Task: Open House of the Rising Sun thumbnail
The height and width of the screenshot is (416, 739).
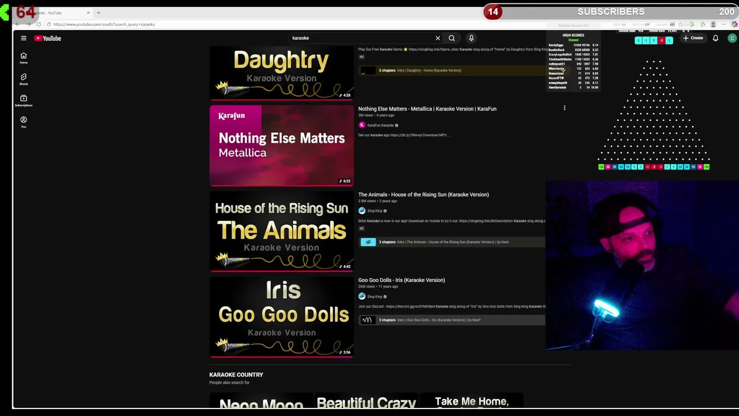Action: (281, 231)
